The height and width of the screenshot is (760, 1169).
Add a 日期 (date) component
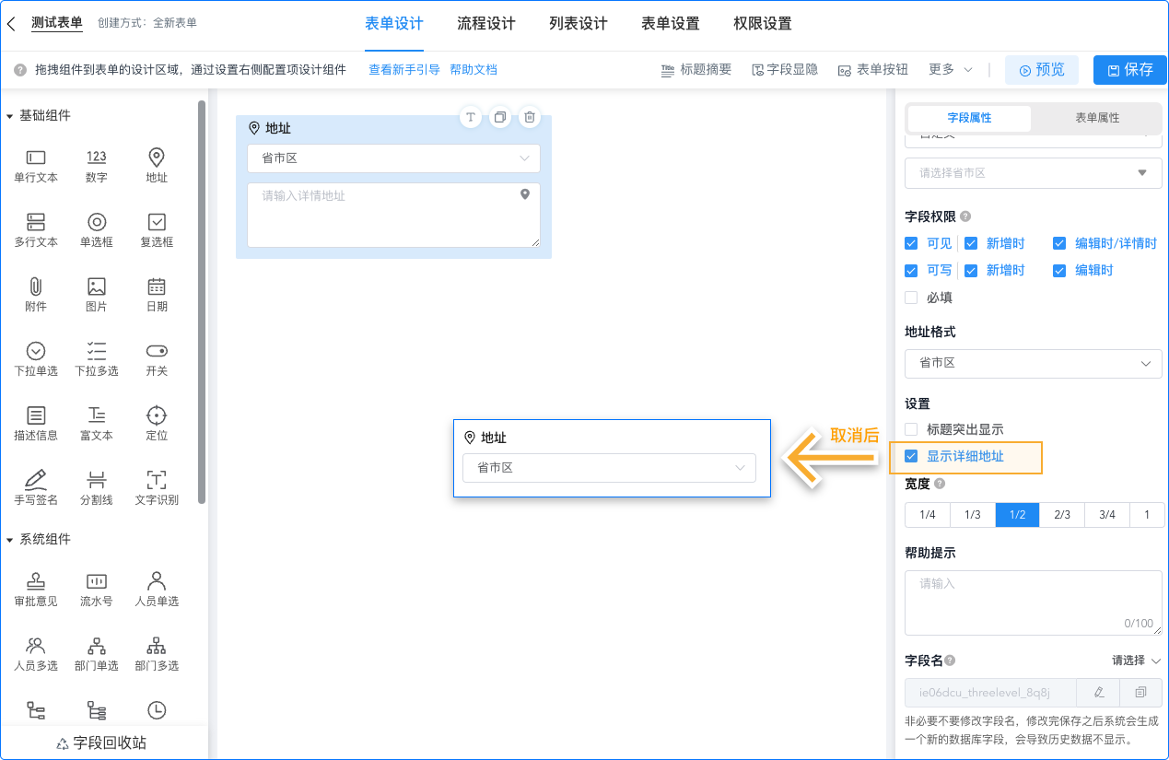pyautogui.click(x=156, y=293)
